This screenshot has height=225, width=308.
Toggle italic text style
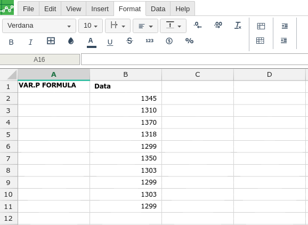[30, 42]
